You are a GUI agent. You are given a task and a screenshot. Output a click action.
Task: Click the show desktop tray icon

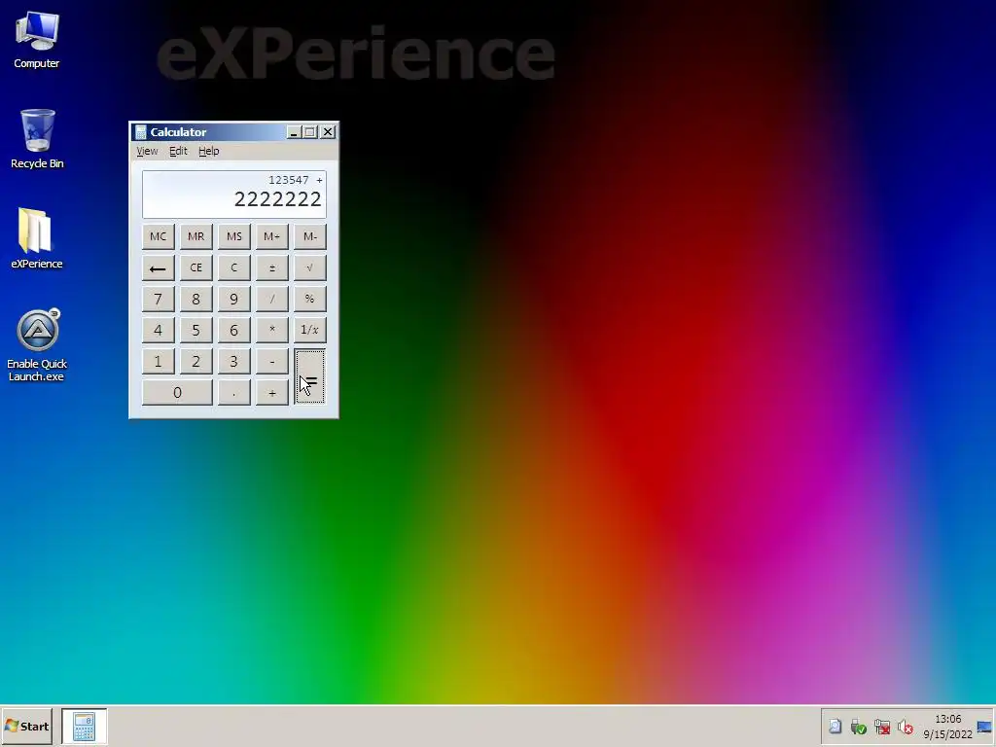click(x=984, y=727)
